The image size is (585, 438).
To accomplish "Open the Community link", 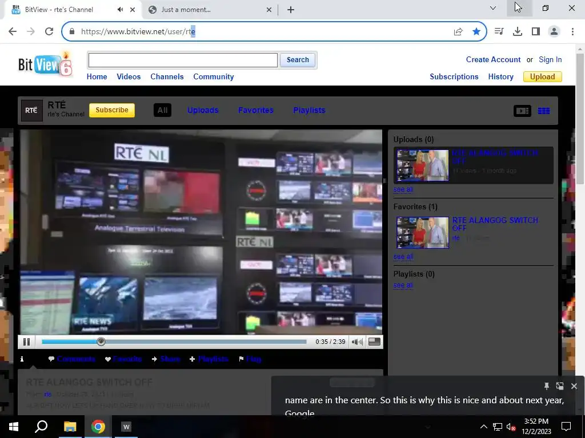I will (214, 77).
